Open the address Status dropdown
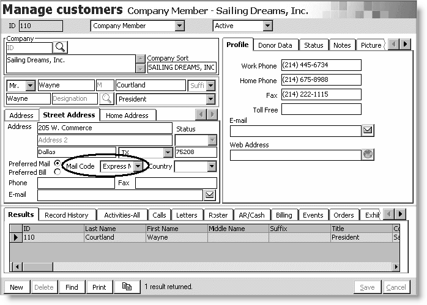Screen dimensions: 427x305 [x=212, y=141]
